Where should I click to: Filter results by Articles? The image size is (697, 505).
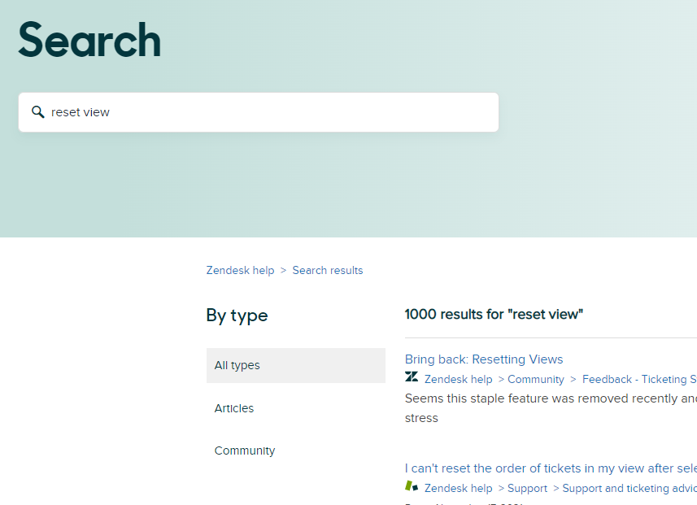click(x=234, y=408)
